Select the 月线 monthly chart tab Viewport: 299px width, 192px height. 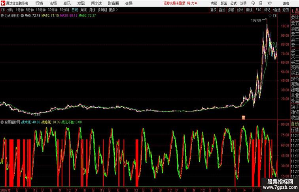pyautogui.click(x=92, y=10)
